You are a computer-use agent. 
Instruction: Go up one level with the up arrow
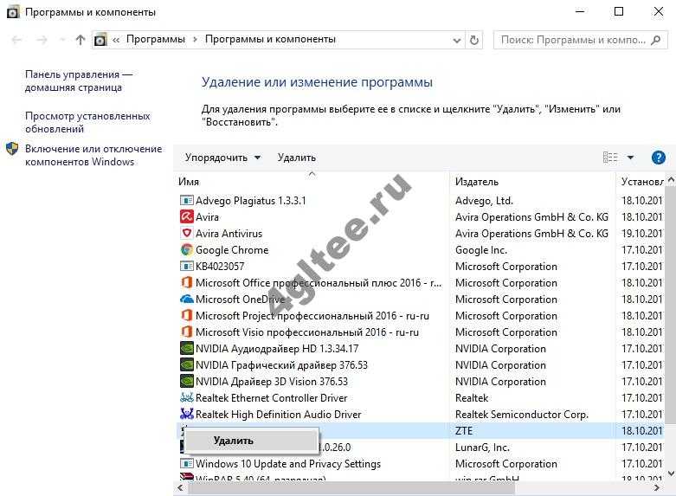tap(80, 40)
